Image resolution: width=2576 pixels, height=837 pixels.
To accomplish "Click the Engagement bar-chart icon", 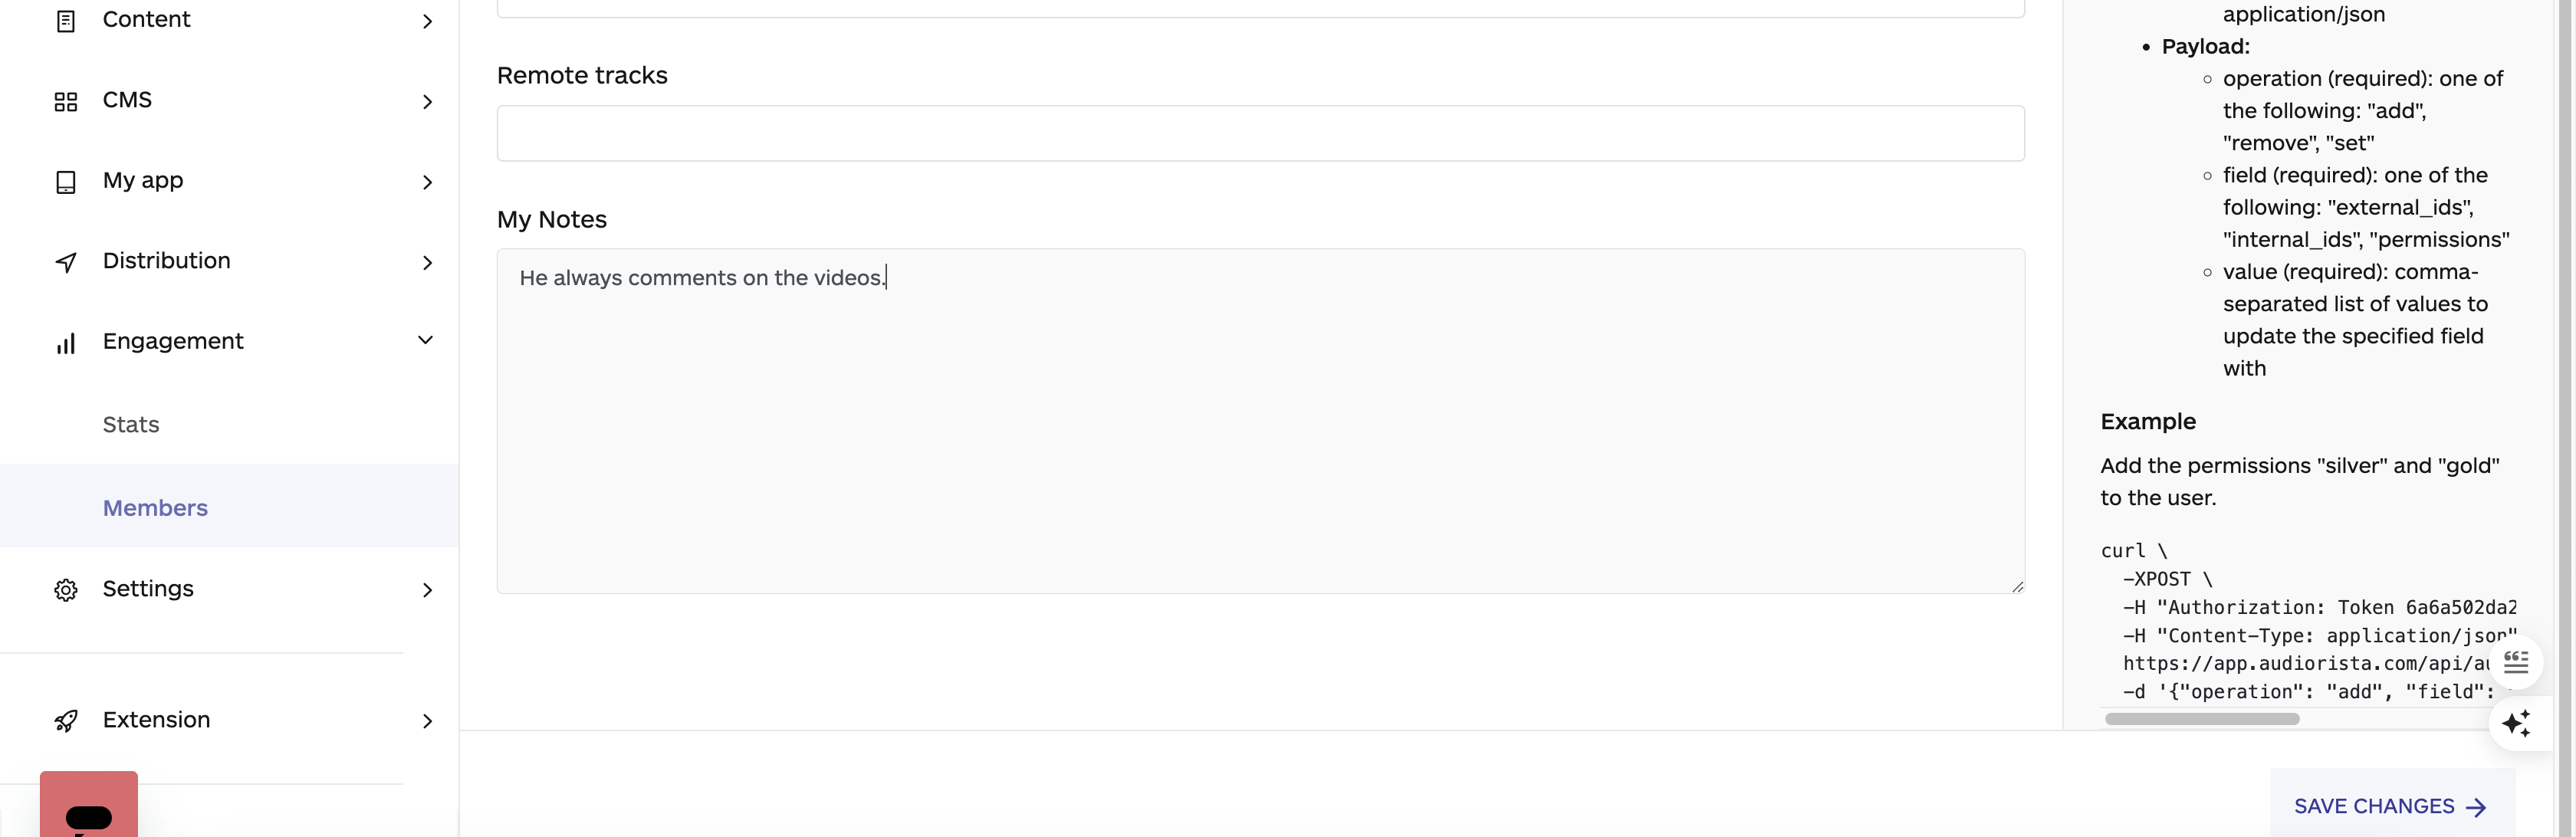I will coord(66,342).
